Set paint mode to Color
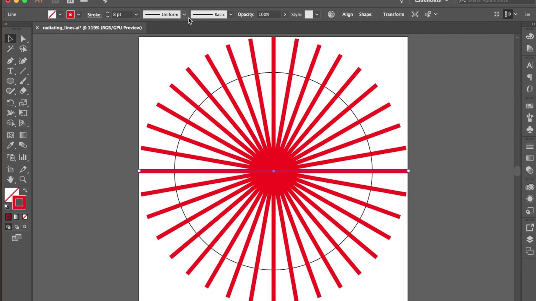Viewport: 536px width, 301px height. coord(8,217)
